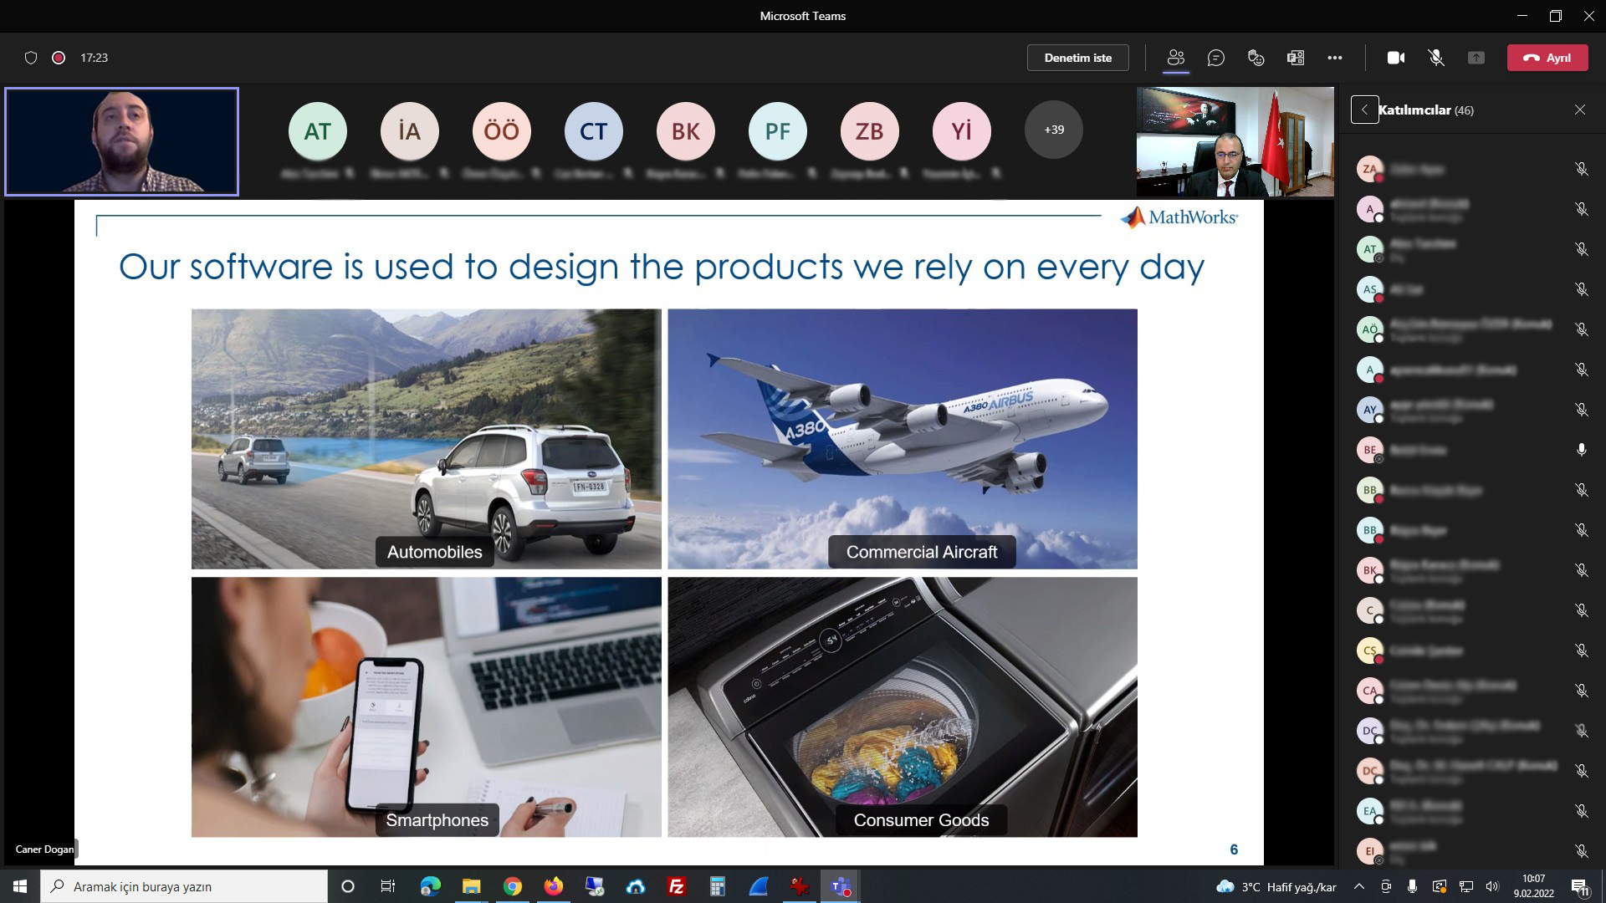1606x903 pixels.
Task: Open the raise hand reactions icon
Action: (1256, 58)
